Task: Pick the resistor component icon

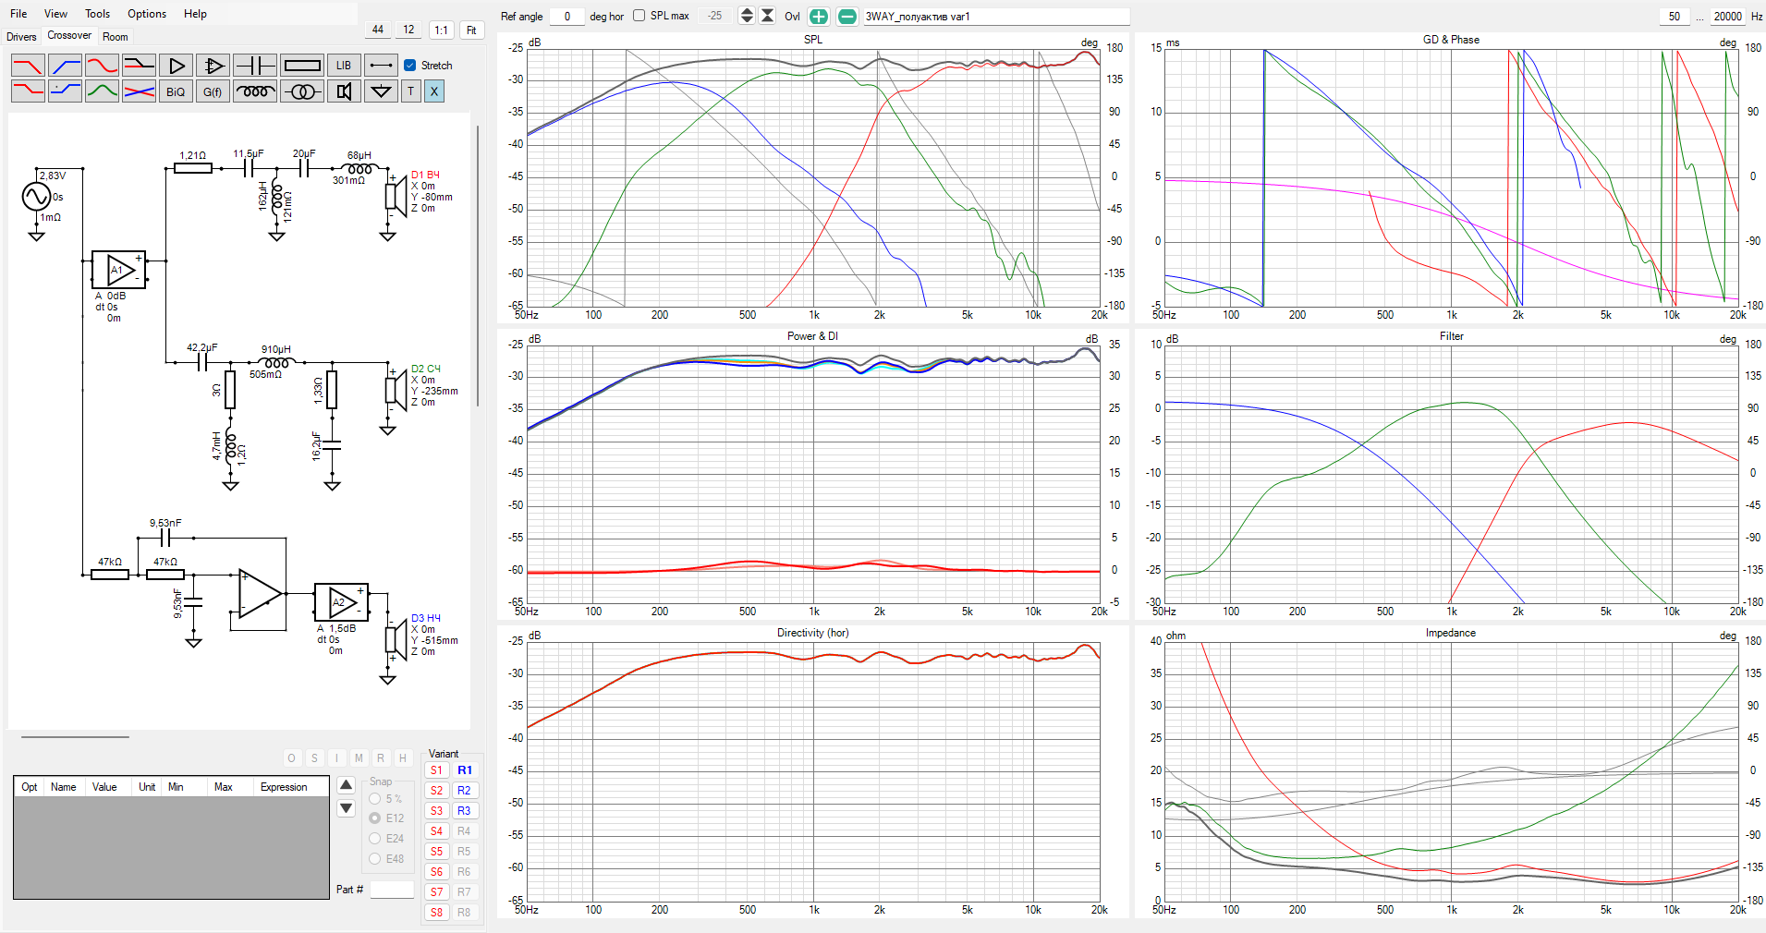Action: tap(302, 66)
